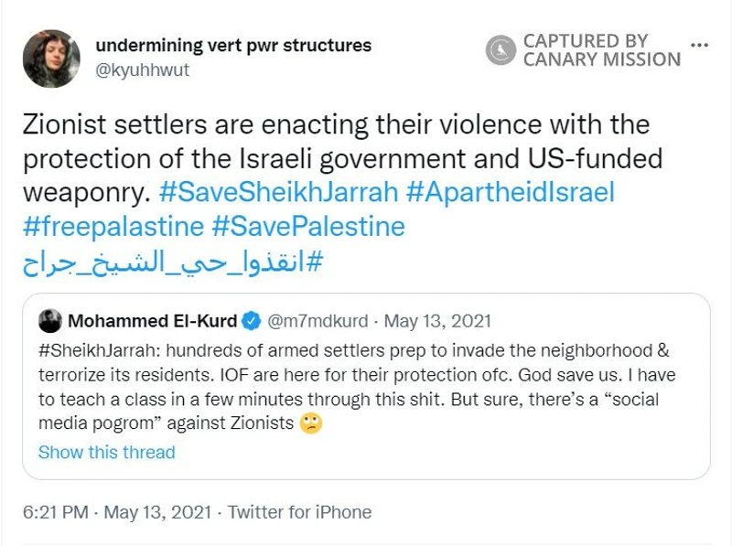Click the quoted tweet's May 13, 2021 date
Screen dimensions: 732x546
pos(437,320)
